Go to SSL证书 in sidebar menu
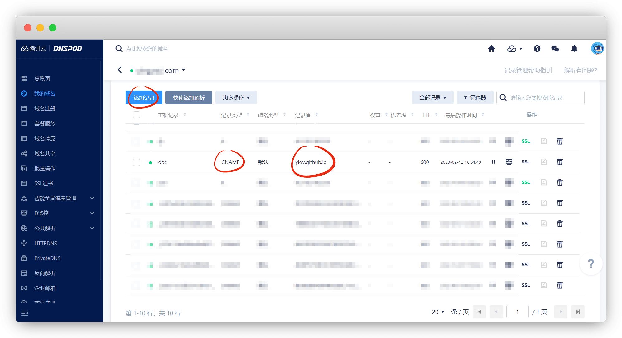 coord(43,183)
